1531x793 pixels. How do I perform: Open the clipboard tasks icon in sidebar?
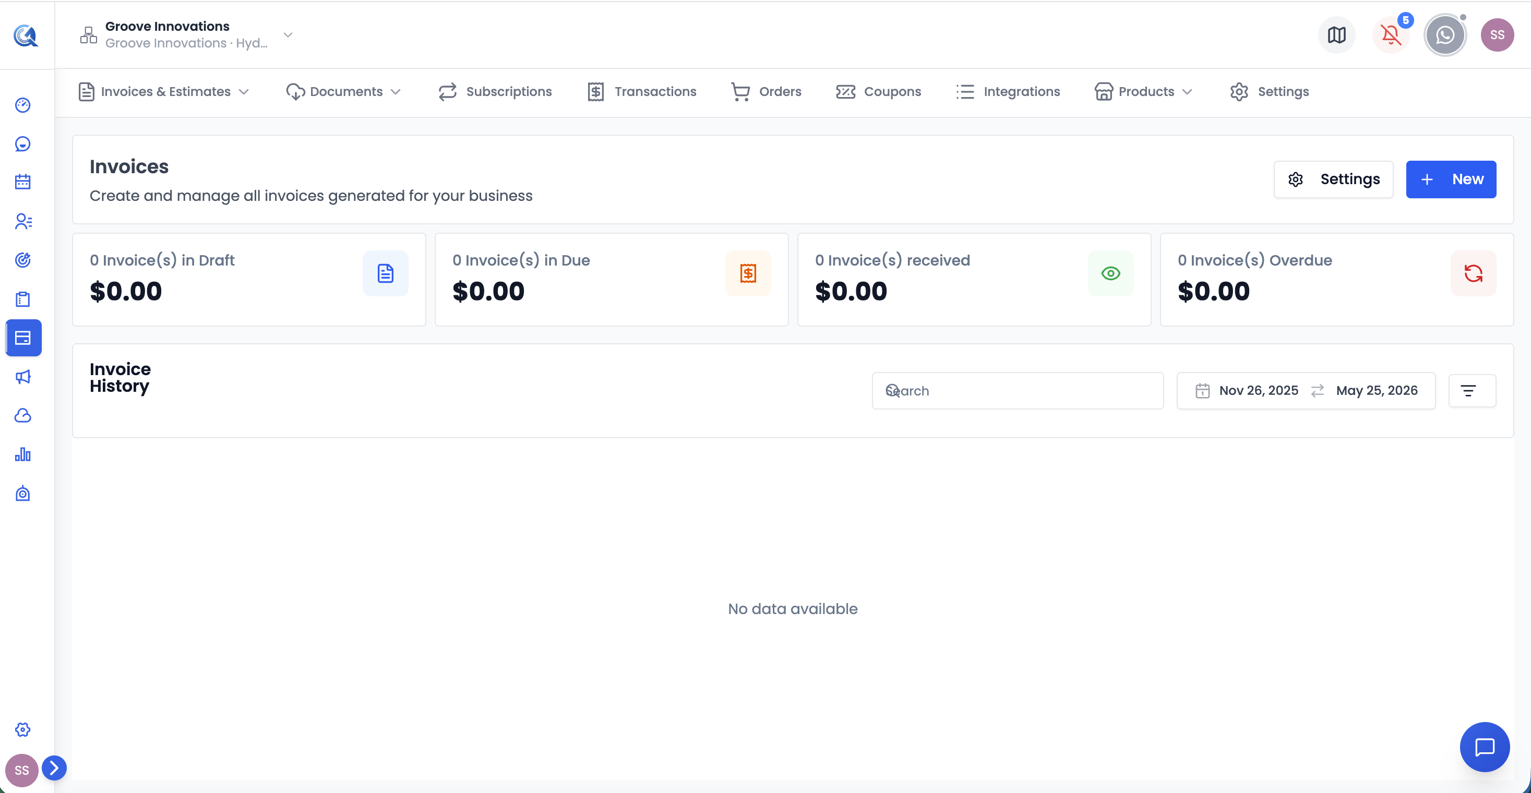coord(22,299)
